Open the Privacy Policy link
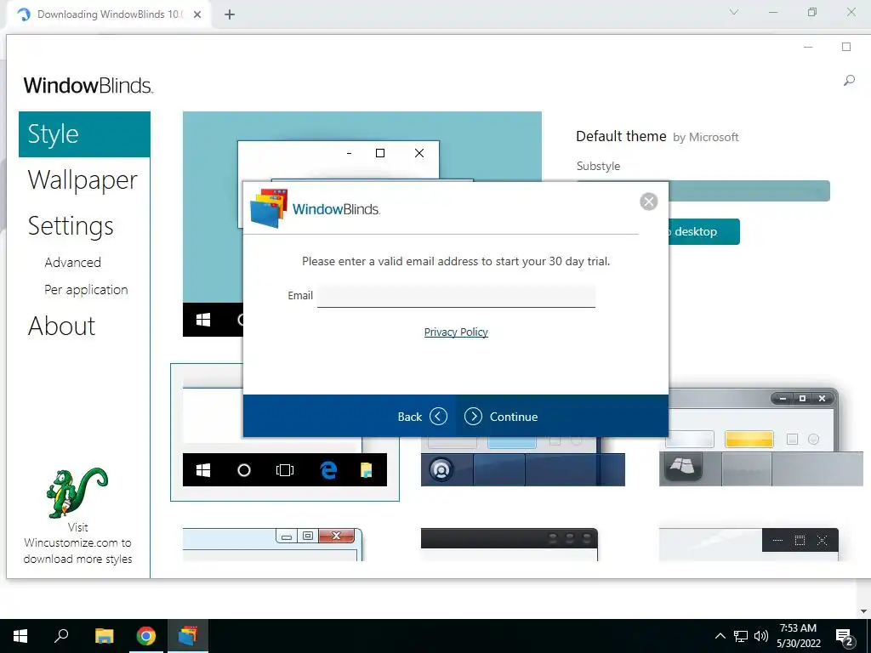Screen dimensions: 871x653 coord(456,332)
